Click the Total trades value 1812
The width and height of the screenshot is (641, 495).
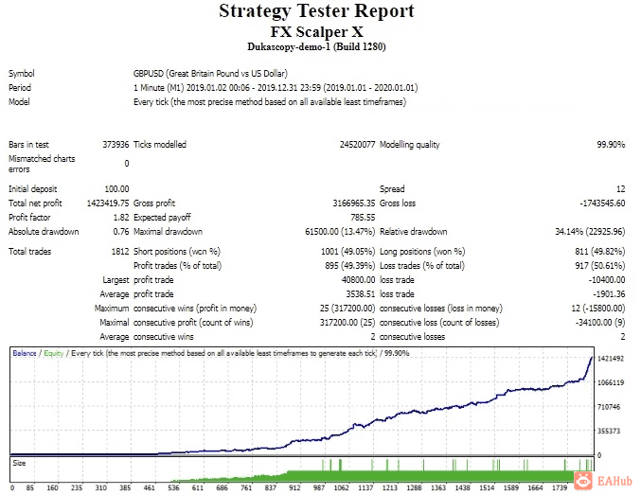pyautogui.click(x=120, y=252)
